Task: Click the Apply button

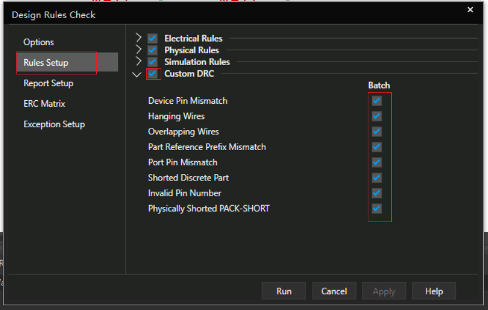Action: click(x=384, y=291)
